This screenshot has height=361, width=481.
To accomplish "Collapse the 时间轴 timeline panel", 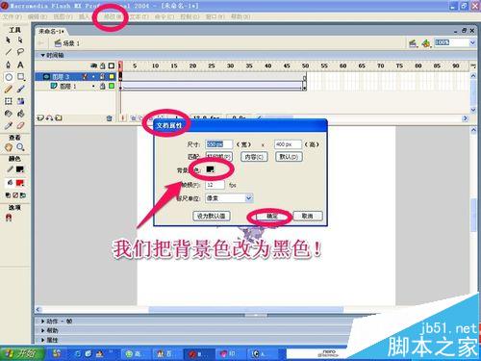I will (x=42, y=55).
